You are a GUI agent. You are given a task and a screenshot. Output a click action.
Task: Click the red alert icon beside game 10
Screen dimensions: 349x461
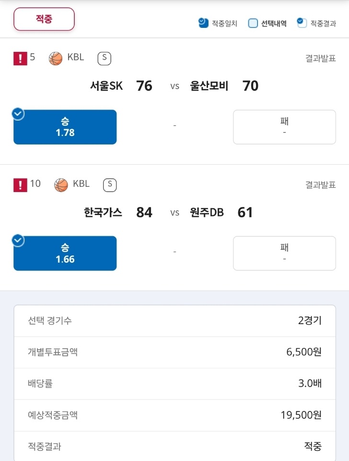[20, 185]
